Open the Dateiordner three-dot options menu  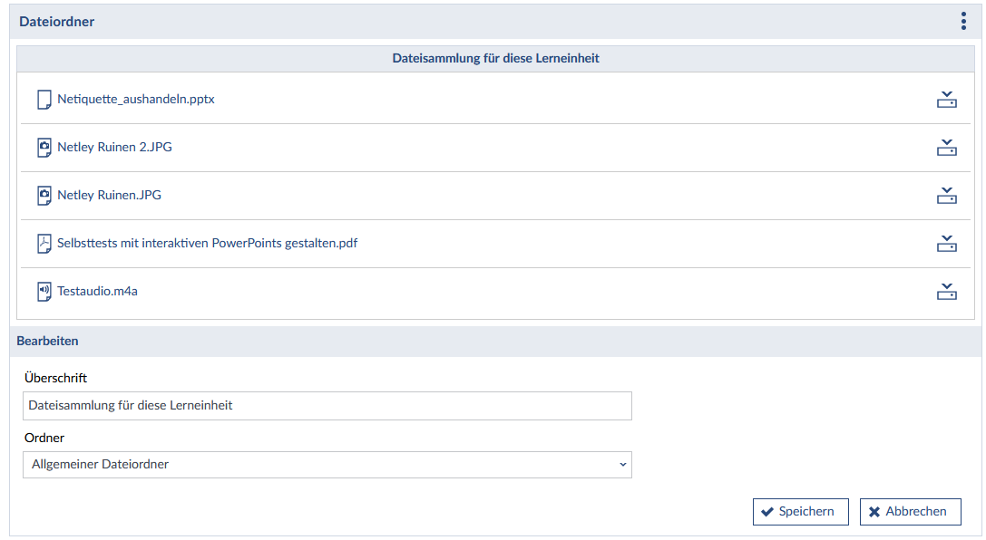[963, 22]
